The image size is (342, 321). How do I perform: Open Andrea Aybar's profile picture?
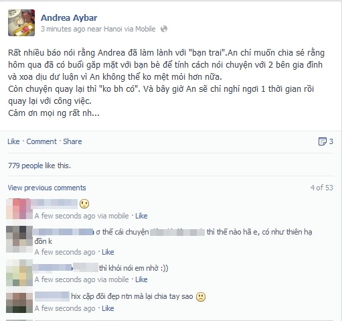[x=21, y=23]
